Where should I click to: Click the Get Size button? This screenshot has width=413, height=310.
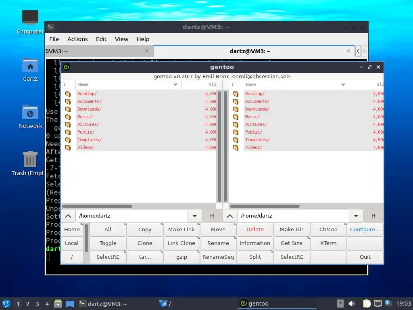(x=292, y=243)
